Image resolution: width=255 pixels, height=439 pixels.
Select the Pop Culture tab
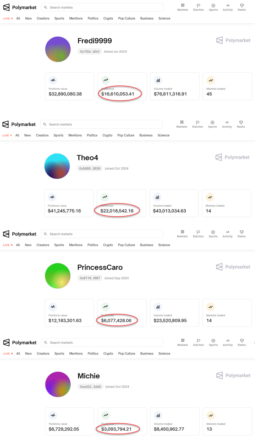(126, 18)
